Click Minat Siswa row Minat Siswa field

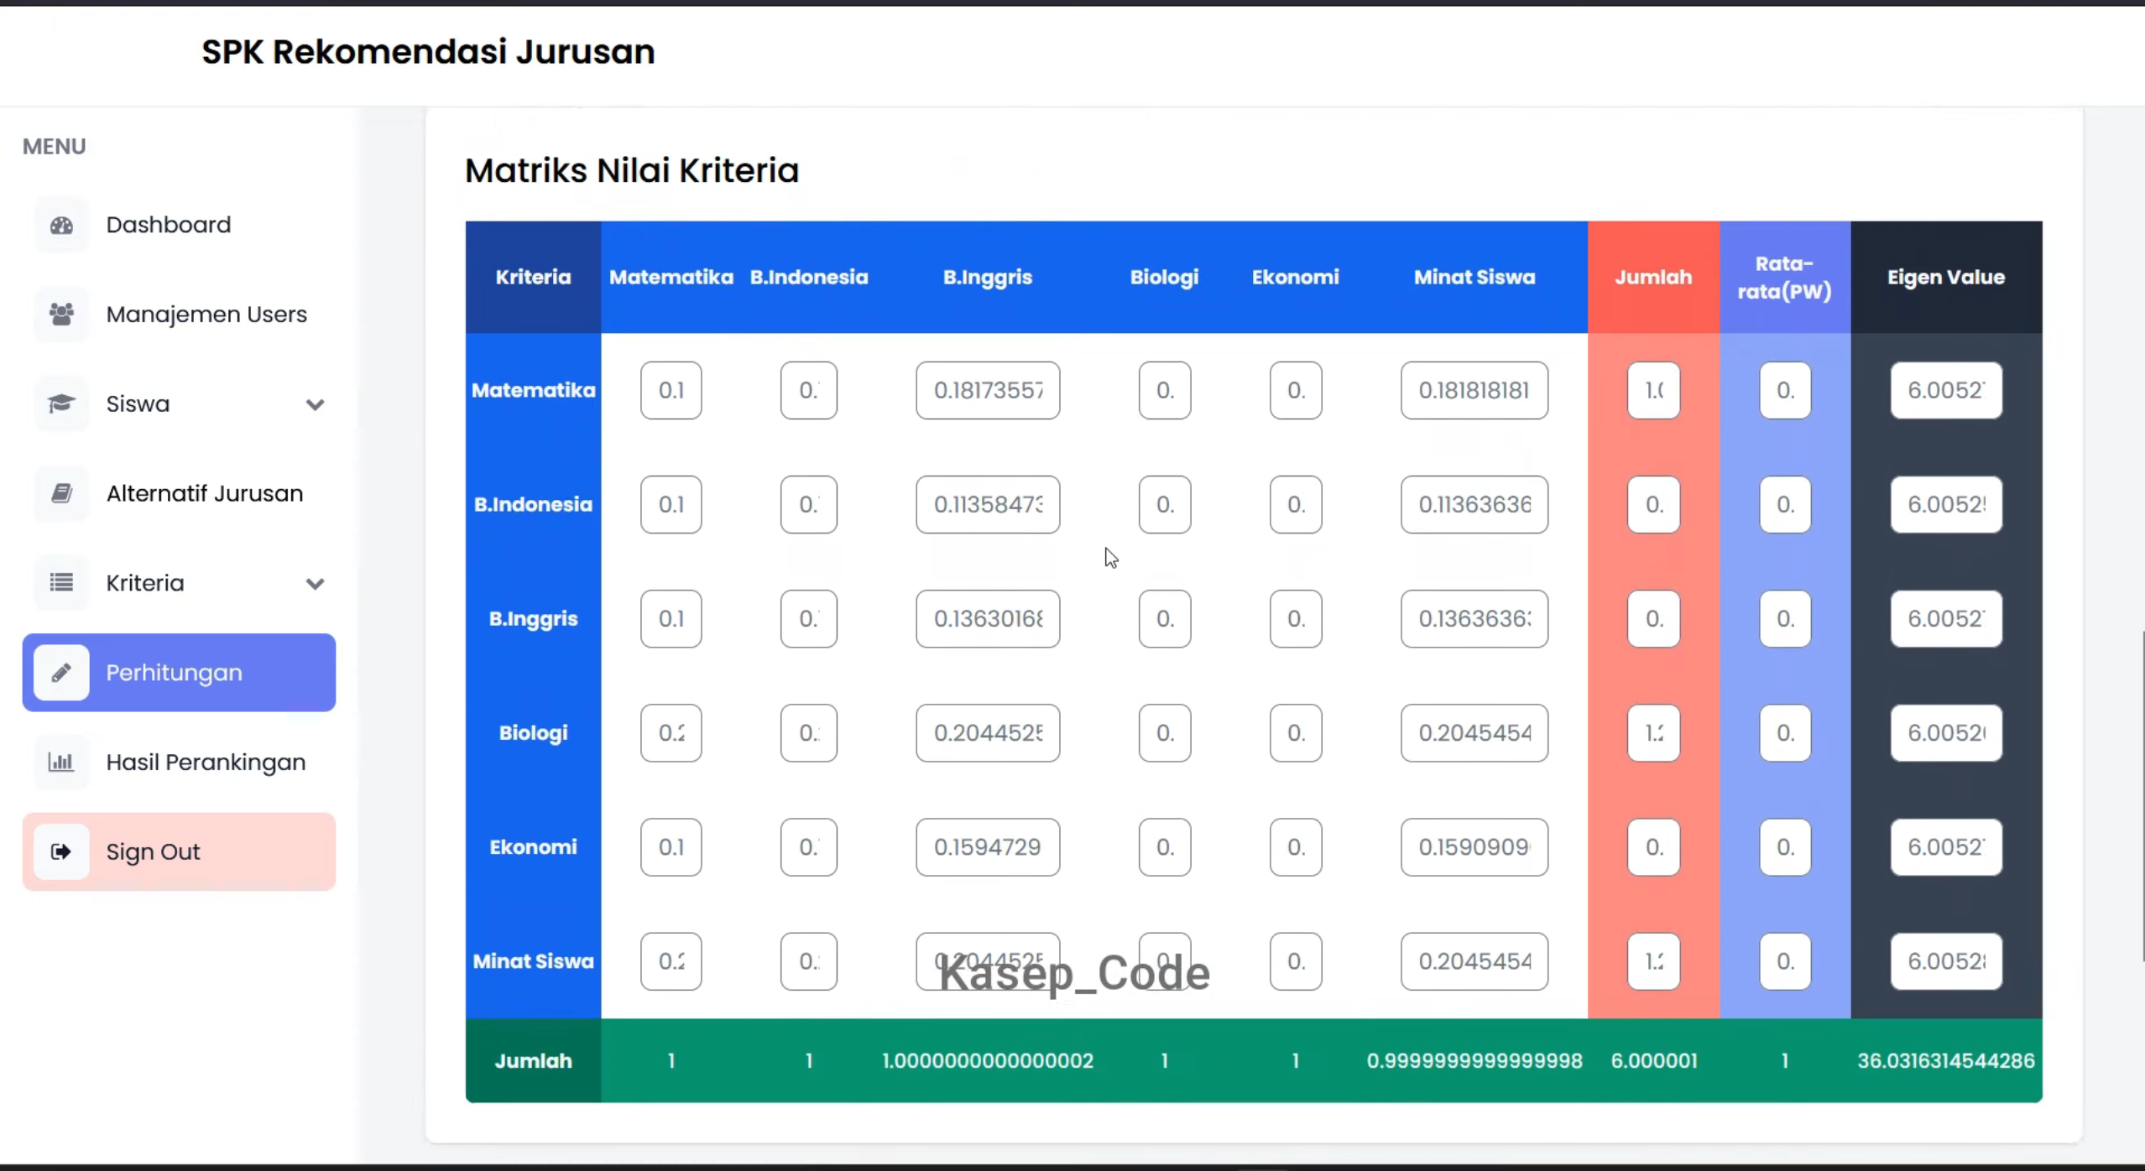pyautogui.click(x=1474, y=961)
